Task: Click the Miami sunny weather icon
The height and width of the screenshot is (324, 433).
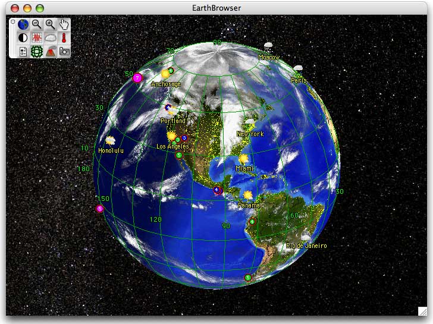Action: tap(243, 159)
